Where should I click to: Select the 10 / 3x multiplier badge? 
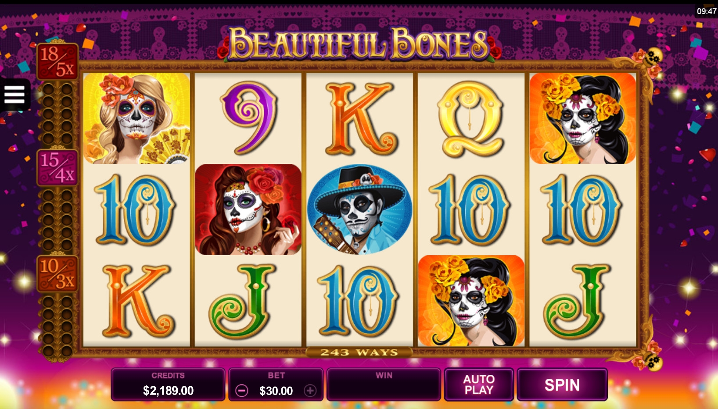coord(57,274)
